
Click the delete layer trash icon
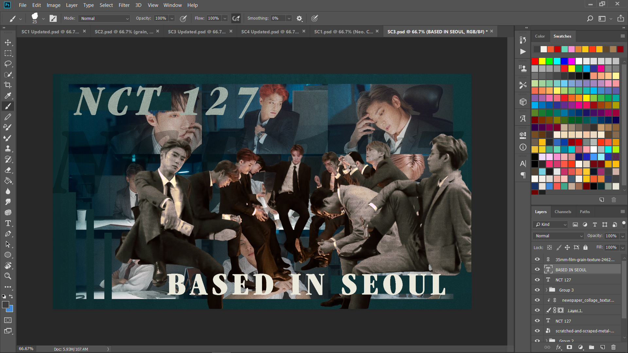click(x=613, y=347)
